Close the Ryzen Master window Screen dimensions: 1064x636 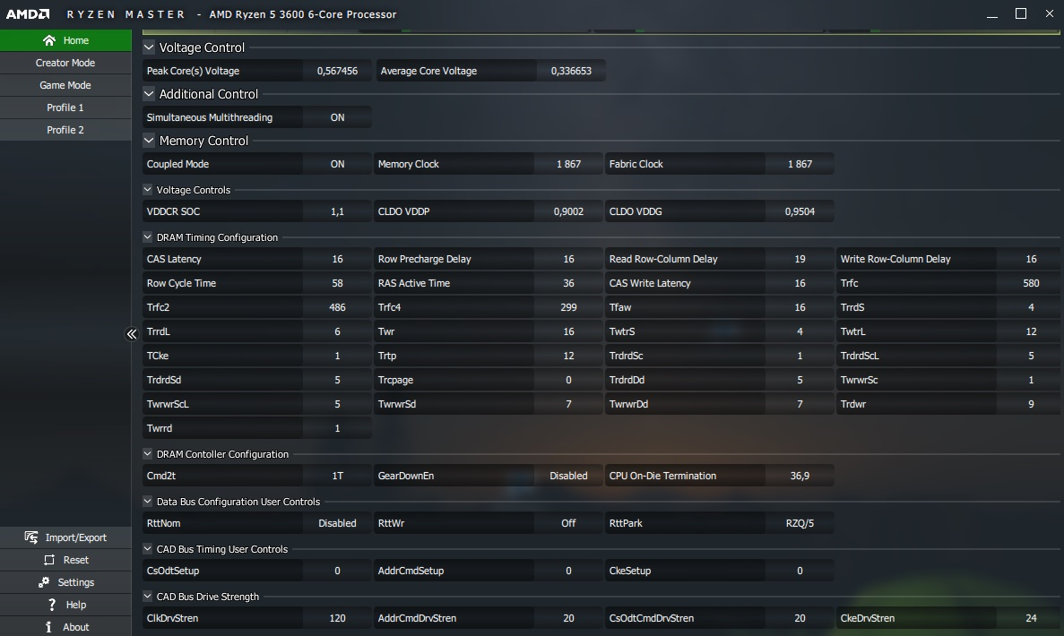[1049, 13]
